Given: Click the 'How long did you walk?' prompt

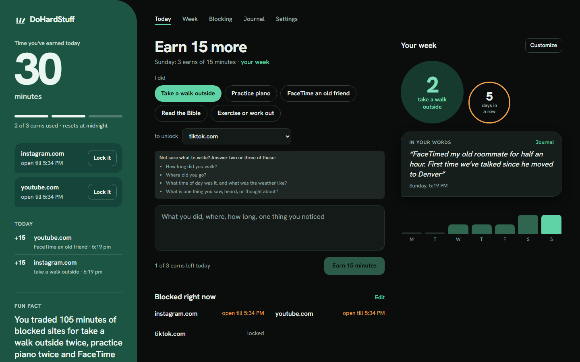Looking at the screenshot, I should click(x=191, y=167).
